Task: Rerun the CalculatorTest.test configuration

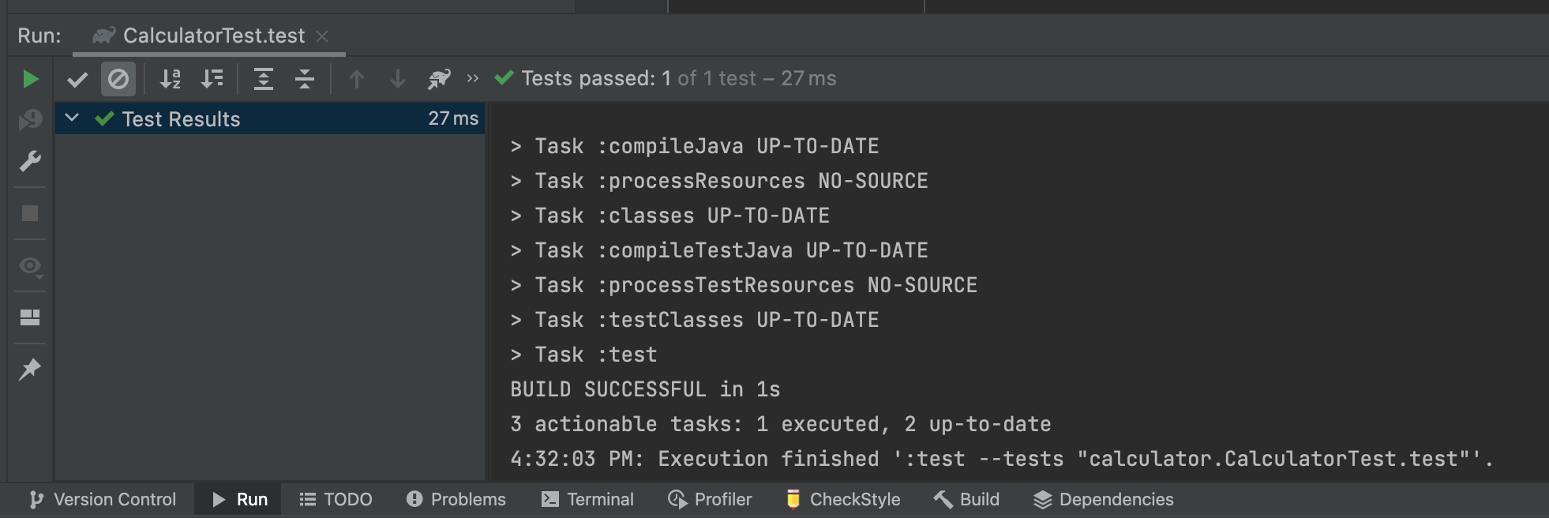Action: coord(30,79)
